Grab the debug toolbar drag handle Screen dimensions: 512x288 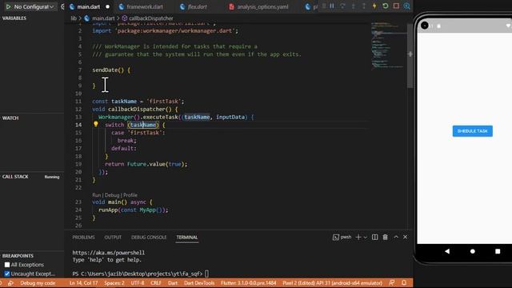click(324, 6)
